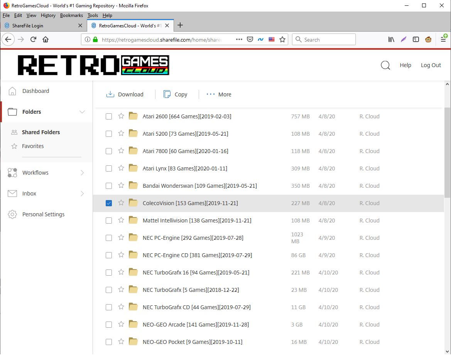This screenshot has height=362, width=451.
Task: Check the Mattel Intellivision folder checkbox
Action: [109, 221]
